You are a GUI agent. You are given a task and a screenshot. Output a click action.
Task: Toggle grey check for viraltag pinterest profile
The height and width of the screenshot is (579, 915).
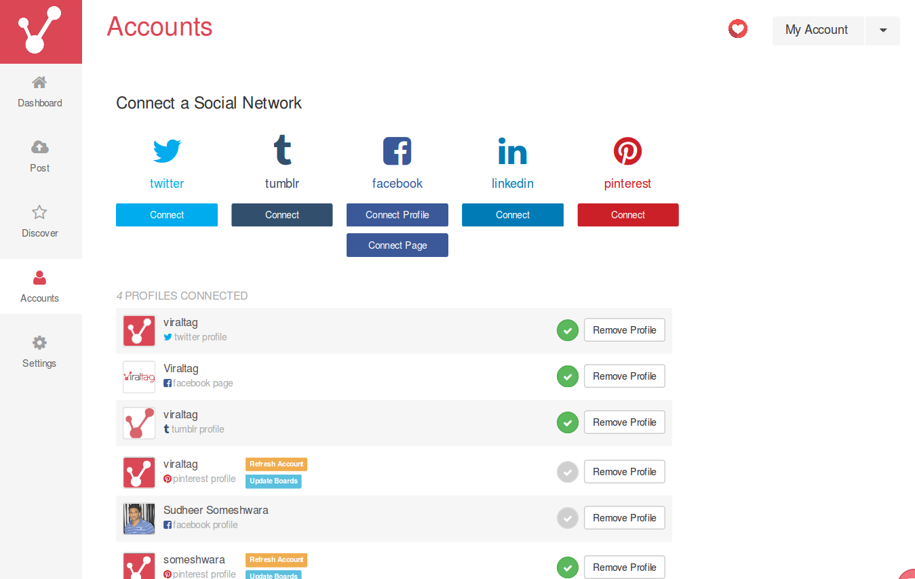[568, 472]
